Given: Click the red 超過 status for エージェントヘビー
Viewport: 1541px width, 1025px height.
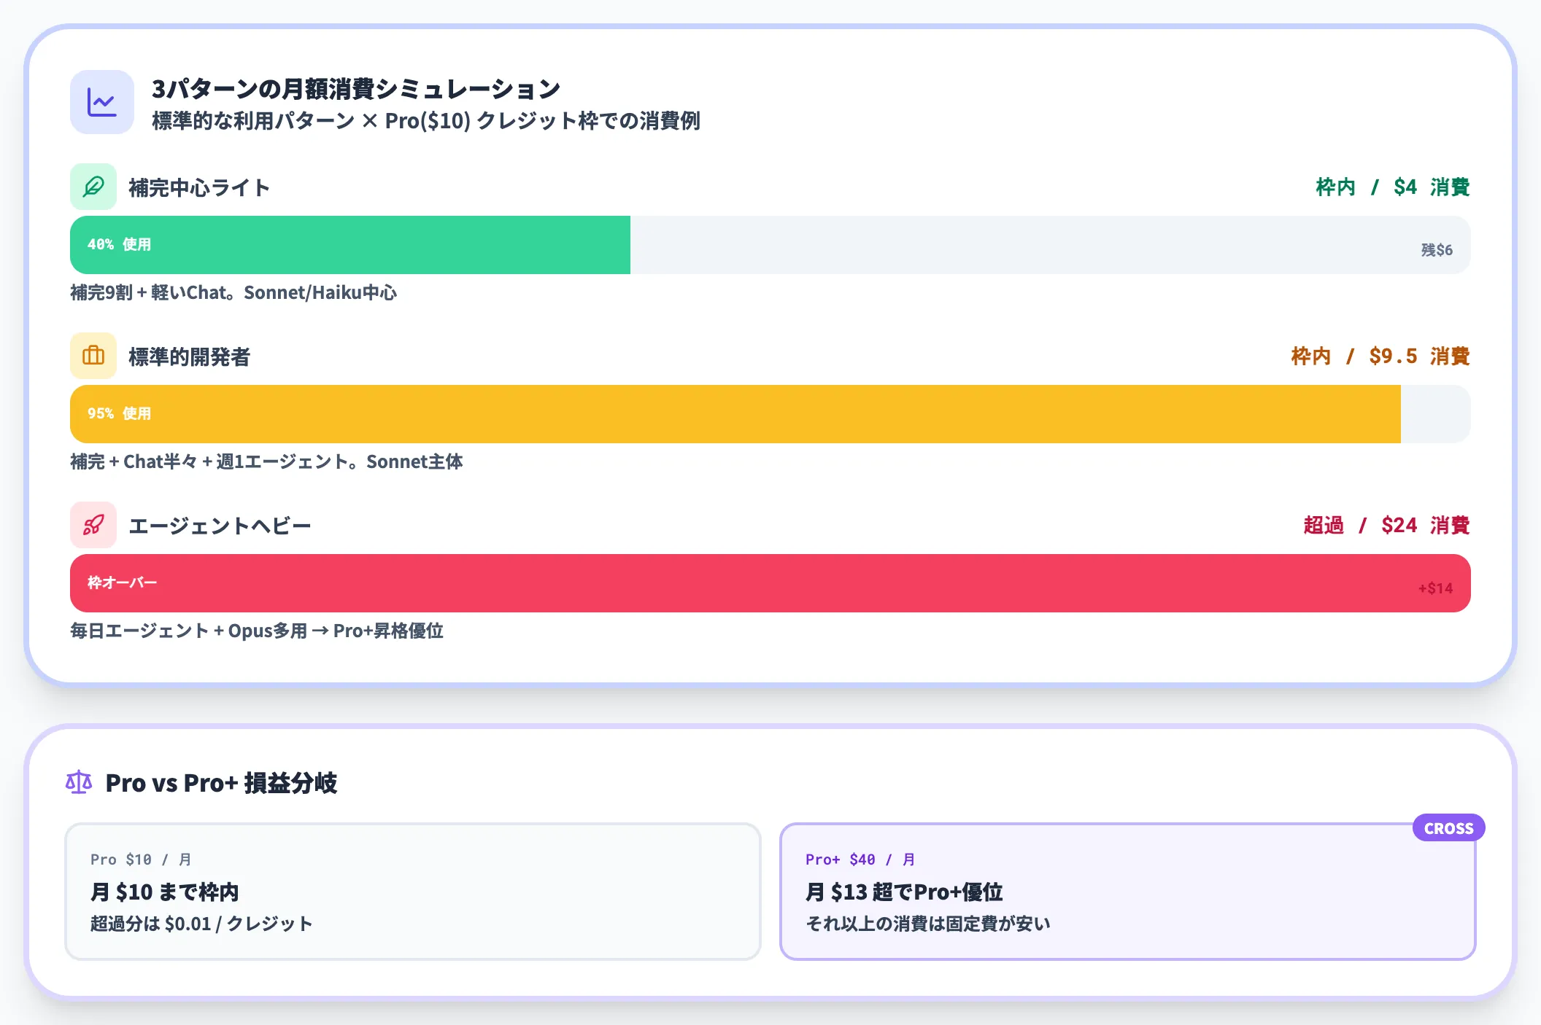Looking at the screenshot, I should point(1324,525).
